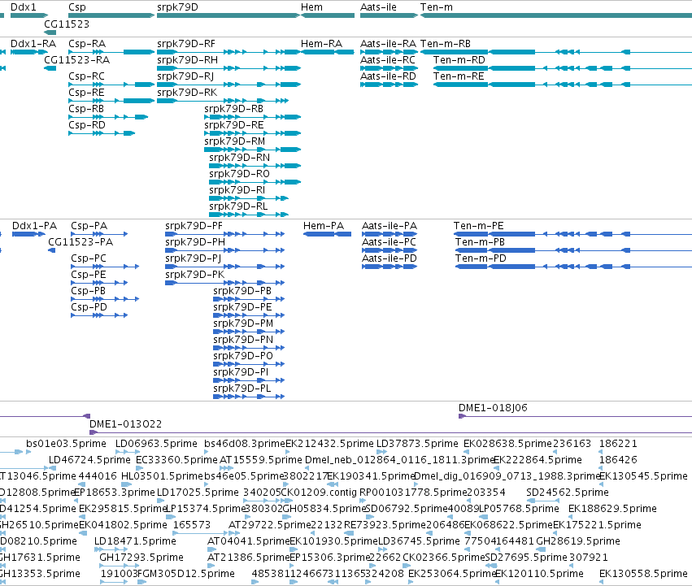Select transcript srpk79D-RM
Screen dimensions: 692x586
click(235, 141)
